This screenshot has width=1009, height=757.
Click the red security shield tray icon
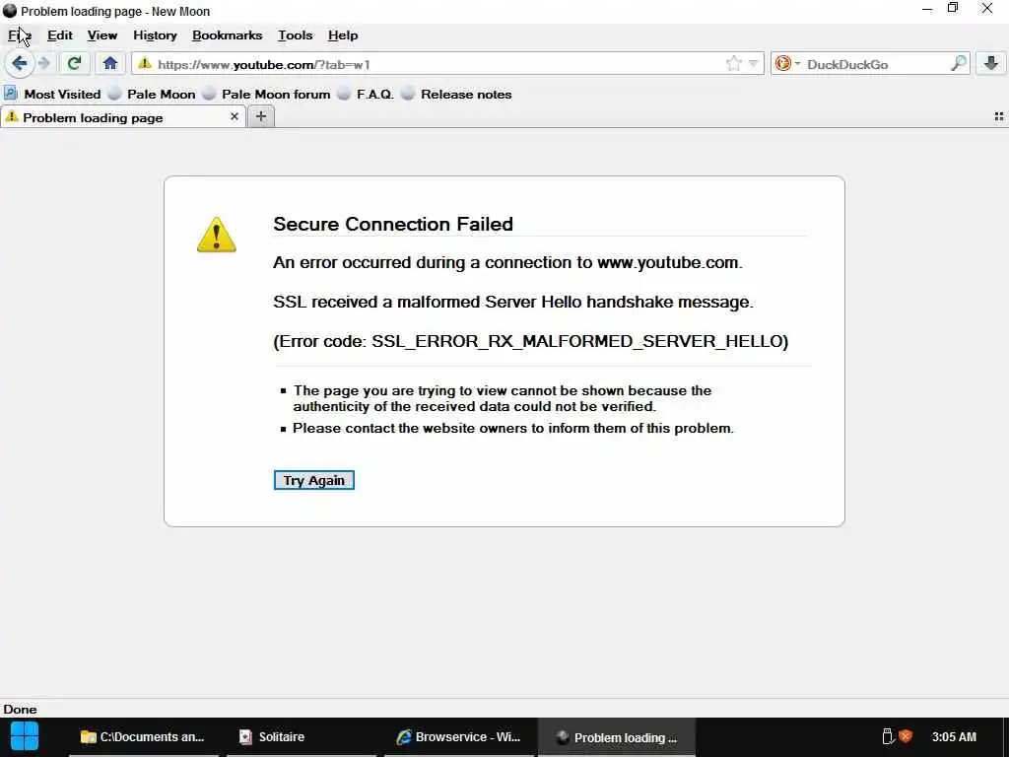[x=906, y=735]
